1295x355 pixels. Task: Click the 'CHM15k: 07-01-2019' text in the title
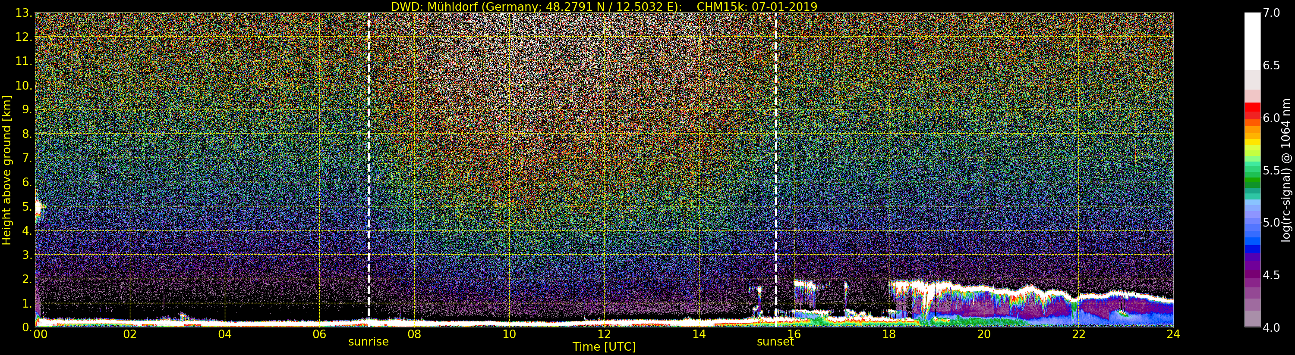pyautogui.click(x=757, y=6)
